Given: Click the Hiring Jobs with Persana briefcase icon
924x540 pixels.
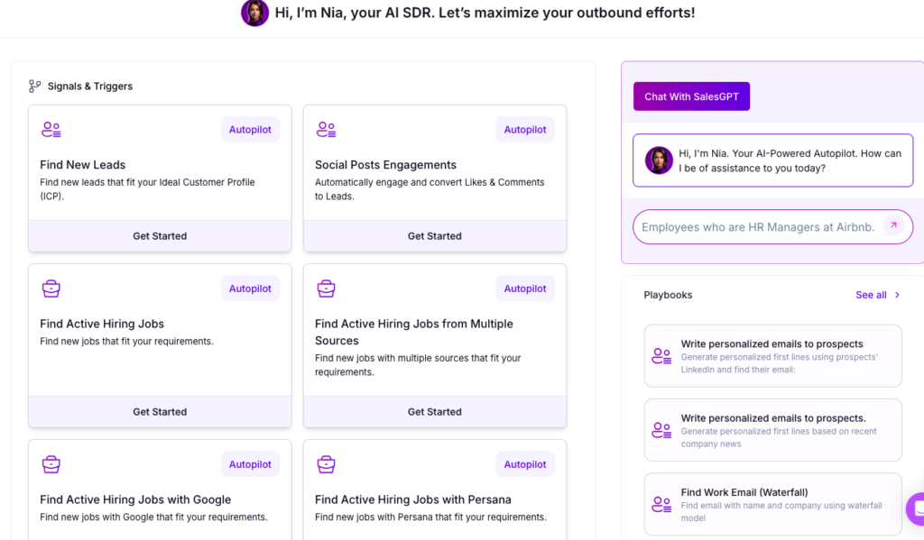Looking at the screenshot, I should tap(326, 464).
